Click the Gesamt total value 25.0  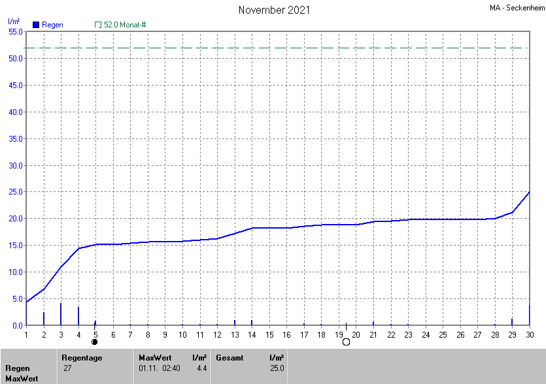[277, 368]
